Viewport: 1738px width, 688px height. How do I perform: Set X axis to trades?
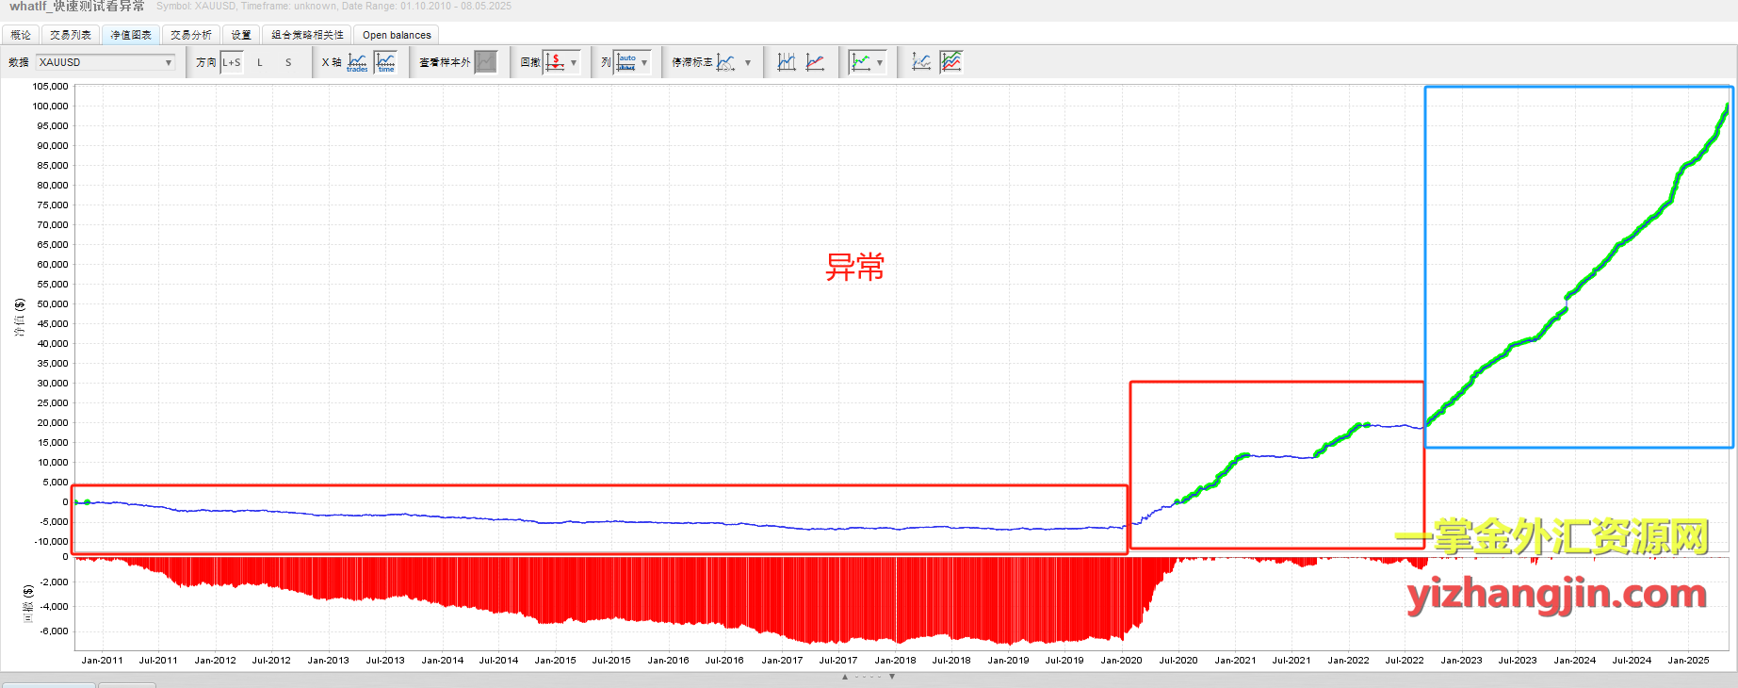357,62
